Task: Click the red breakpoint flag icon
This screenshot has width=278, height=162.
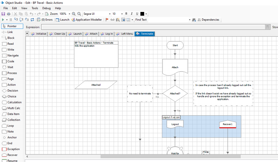Action: click(107, 20)
